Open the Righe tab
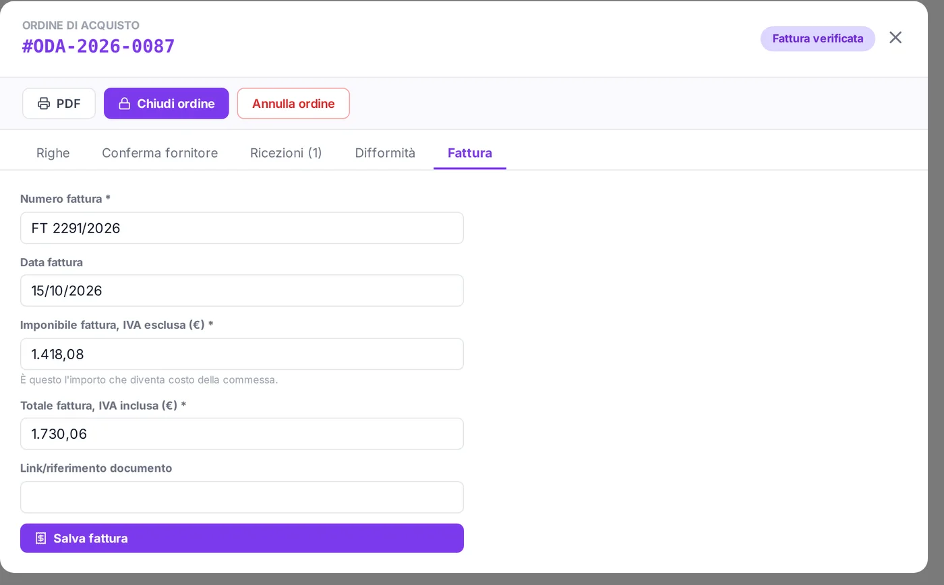The height and width of the screenshot is (585, 944). 53,153
